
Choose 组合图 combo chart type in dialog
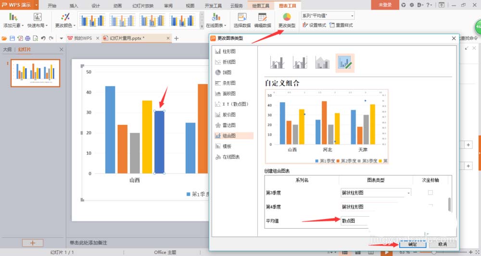tap(233, 135)
